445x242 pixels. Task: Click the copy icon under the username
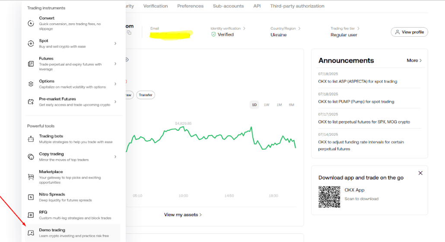[x=129, y=33]
